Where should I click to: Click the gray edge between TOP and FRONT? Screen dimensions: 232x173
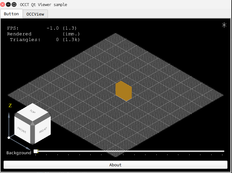point(23,117)
